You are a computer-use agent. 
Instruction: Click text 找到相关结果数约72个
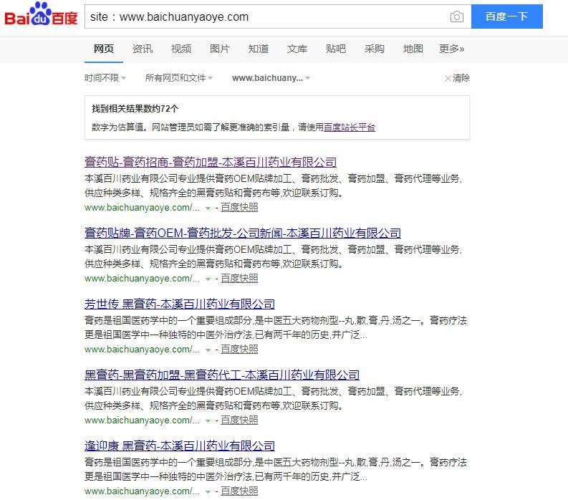tap(135, 109)
